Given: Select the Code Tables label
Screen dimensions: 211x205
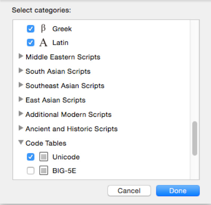Looking at the screenshot, I should 46,143.
